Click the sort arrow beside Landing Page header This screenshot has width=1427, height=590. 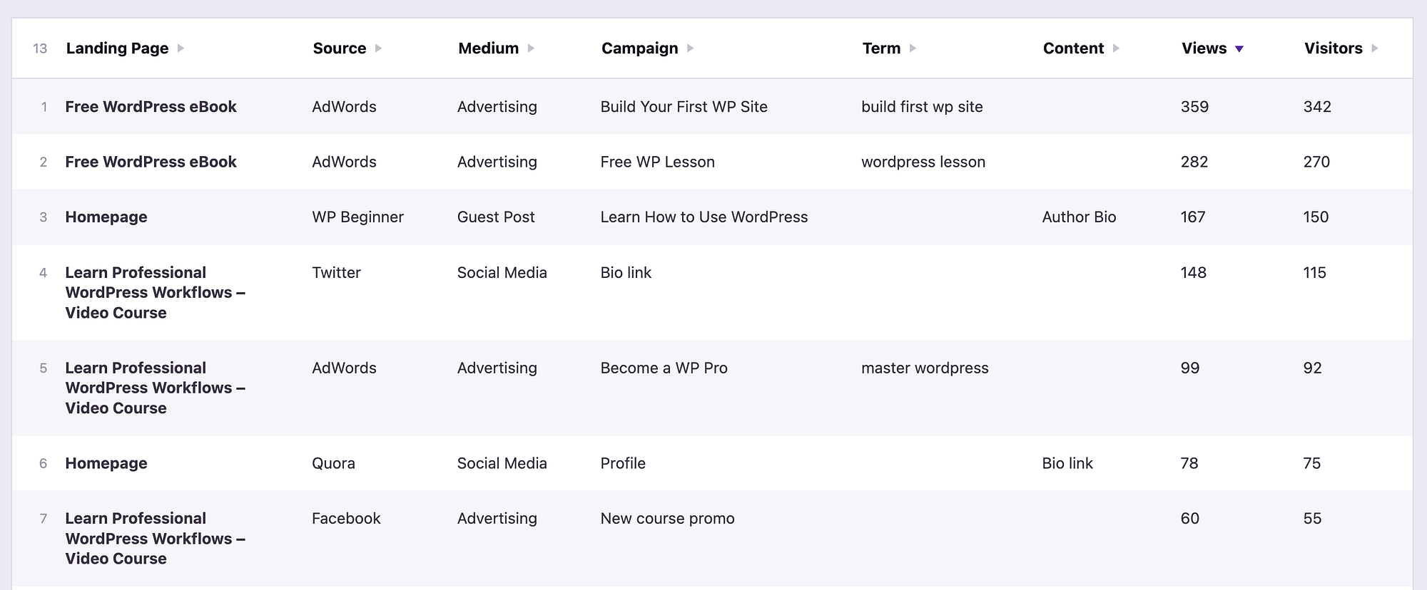[x=183, y=48]
